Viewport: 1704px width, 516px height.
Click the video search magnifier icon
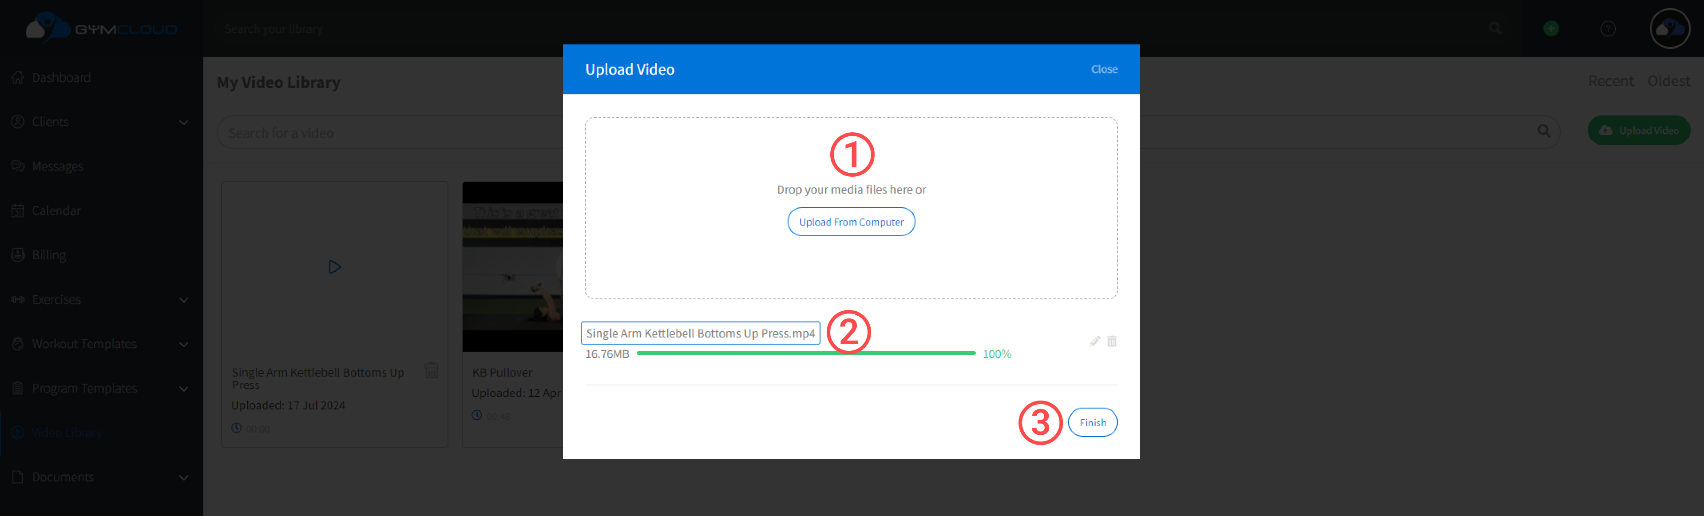[1543, 131]
